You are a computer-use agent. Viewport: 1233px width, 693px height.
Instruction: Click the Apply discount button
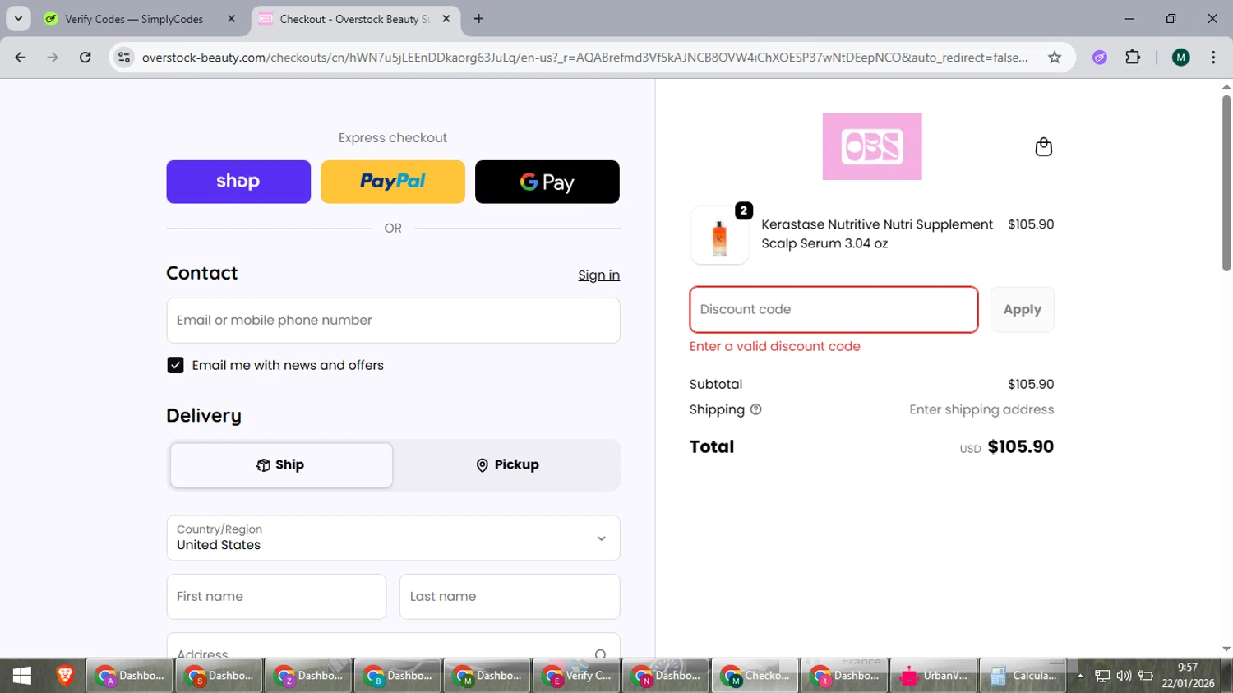1022,310
